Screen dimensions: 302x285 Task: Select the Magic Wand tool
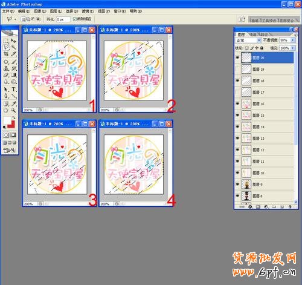(x=13, y=48)
